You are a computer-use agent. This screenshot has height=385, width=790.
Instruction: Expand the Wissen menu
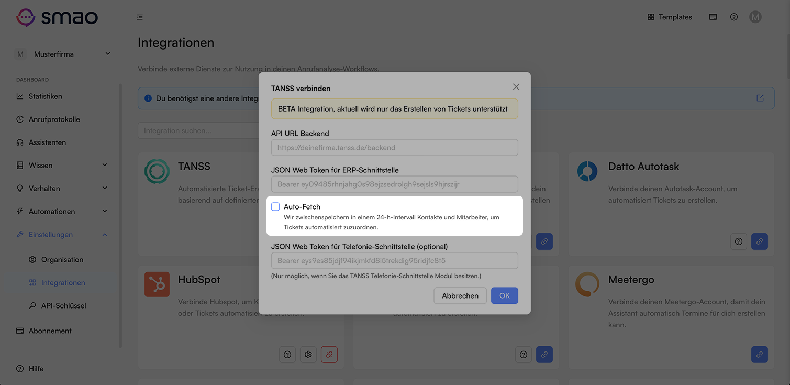click(63, 166)
